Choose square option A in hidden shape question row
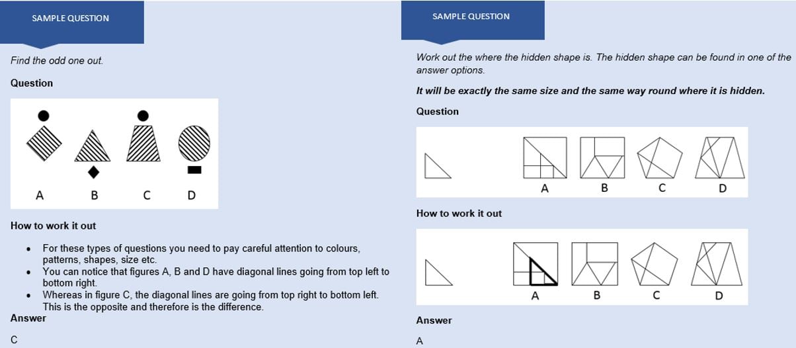 click(545, 157)
